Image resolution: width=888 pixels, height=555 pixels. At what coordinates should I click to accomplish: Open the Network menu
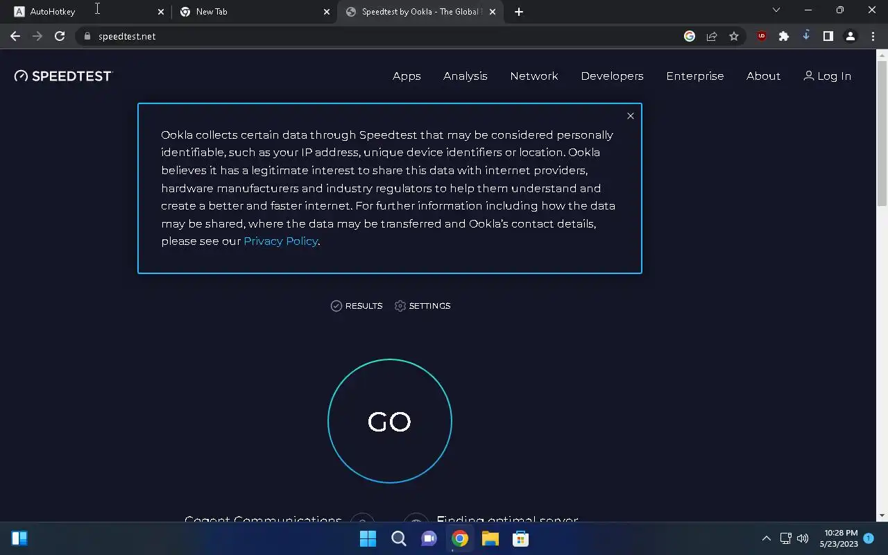(x=534, y=76)
